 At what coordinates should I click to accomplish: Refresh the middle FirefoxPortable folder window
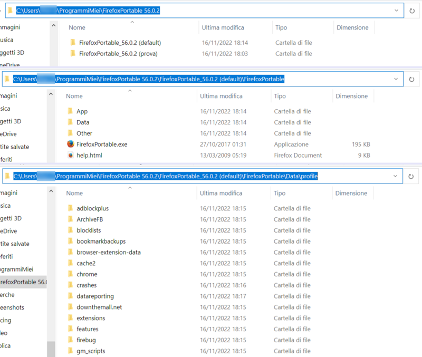[x=411, y=80]
